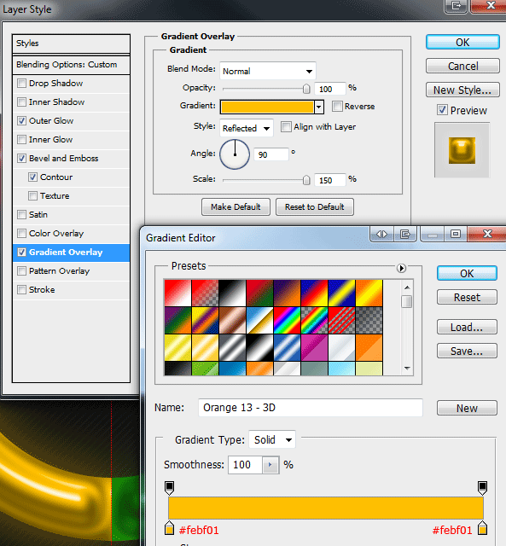
Task: Select the left opacity stop above gradient bar
Action: (x=169, y=488)
